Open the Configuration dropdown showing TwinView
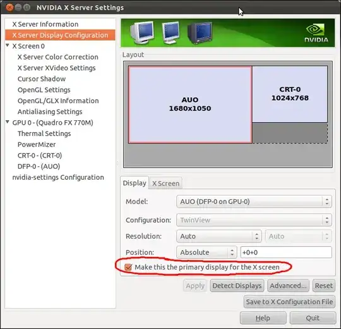Viewport: 341px width, 329px height. click(x=254, y=220)
